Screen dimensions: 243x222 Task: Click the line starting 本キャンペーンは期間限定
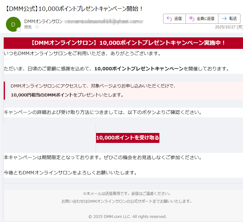click(x=103, y=158)
